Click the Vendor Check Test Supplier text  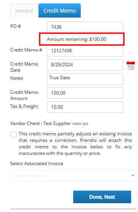[40, 124]
